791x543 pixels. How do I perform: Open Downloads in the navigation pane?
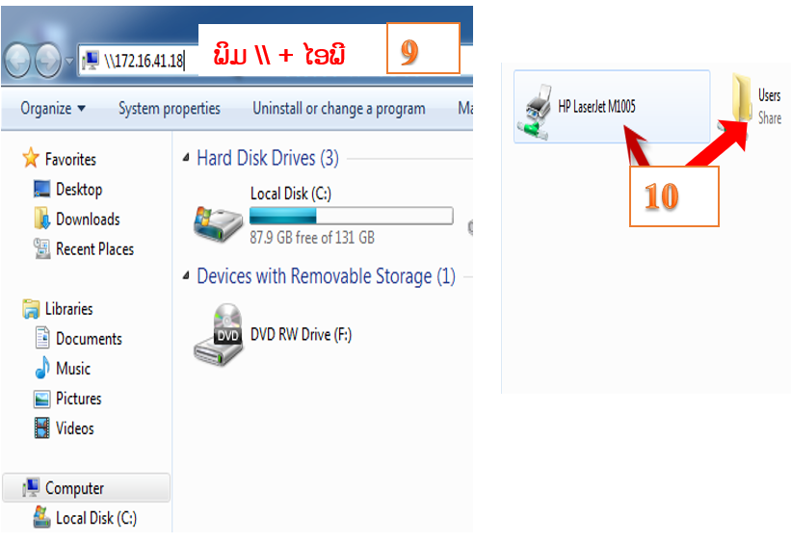pos(87,220)
